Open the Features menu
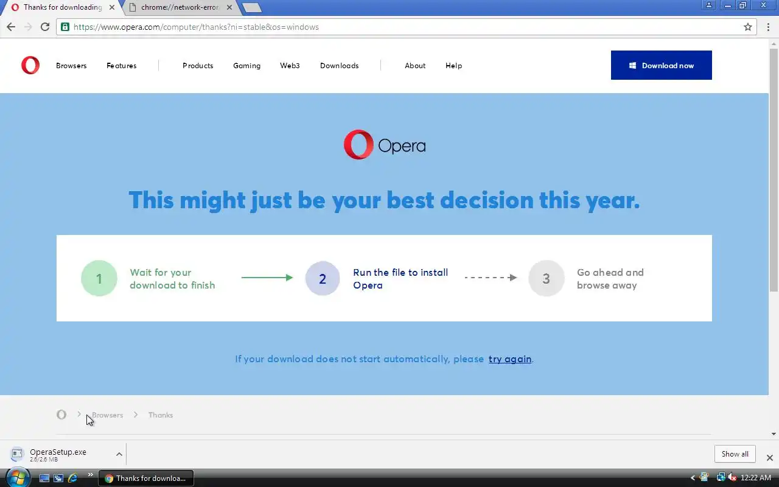The width and height of the screenshot is (779, 487). pyautogui.click(x=122, y=66)
